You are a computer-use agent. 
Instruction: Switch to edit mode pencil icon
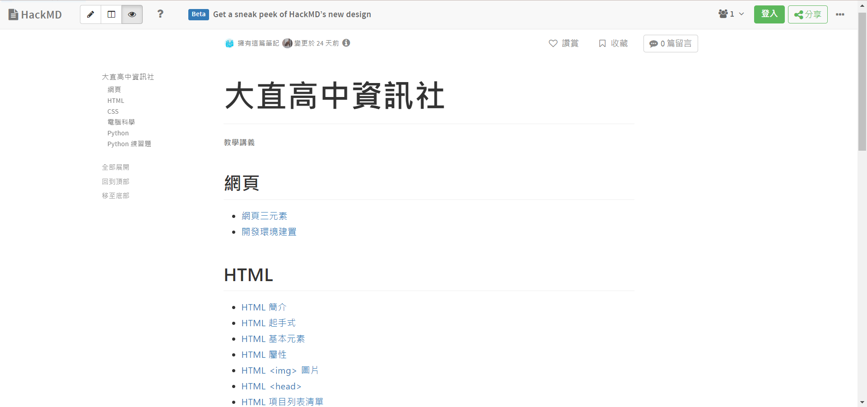tap(90, 14)
